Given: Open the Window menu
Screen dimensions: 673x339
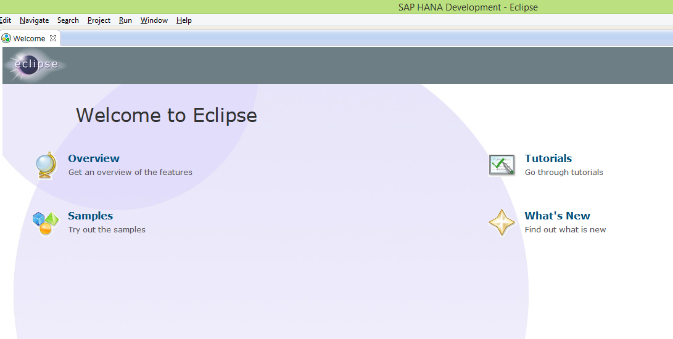Looking at the screenshot, I should [x=154, y=20].
